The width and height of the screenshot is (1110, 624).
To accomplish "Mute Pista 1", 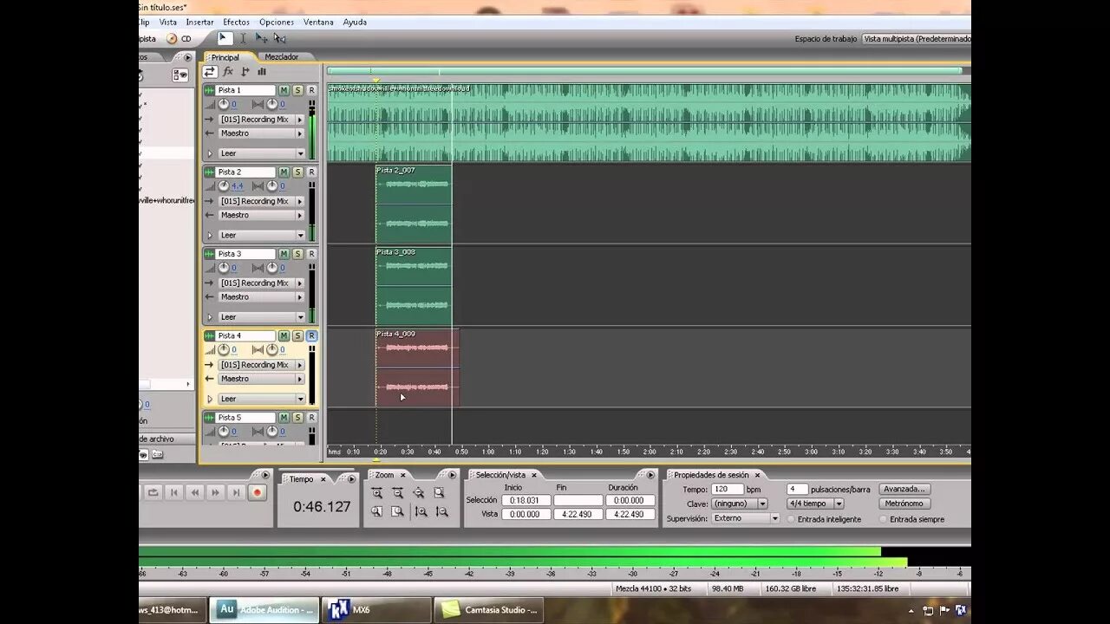I will pyautogui.click(x=284, y=90).
